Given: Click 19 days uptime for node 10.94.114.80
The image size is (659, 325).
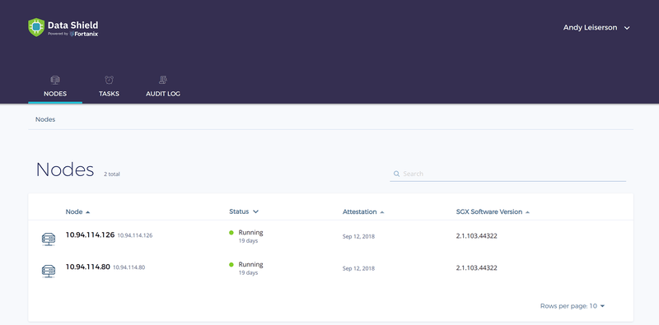Looking at the screenshot, I should point(248,273).
